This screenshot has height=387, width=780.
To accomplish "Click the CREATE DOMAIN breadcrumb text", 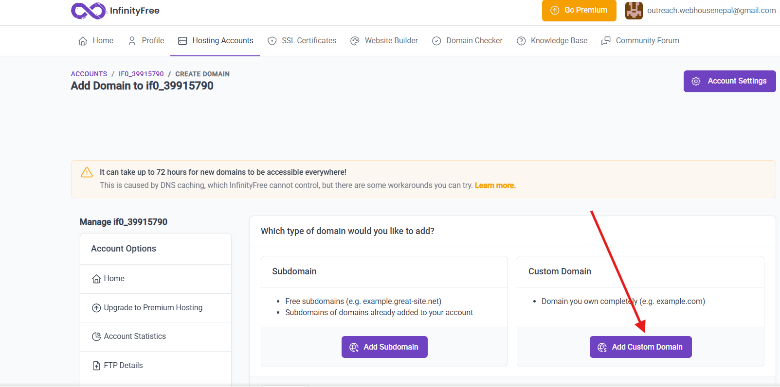I will point(202,74).
